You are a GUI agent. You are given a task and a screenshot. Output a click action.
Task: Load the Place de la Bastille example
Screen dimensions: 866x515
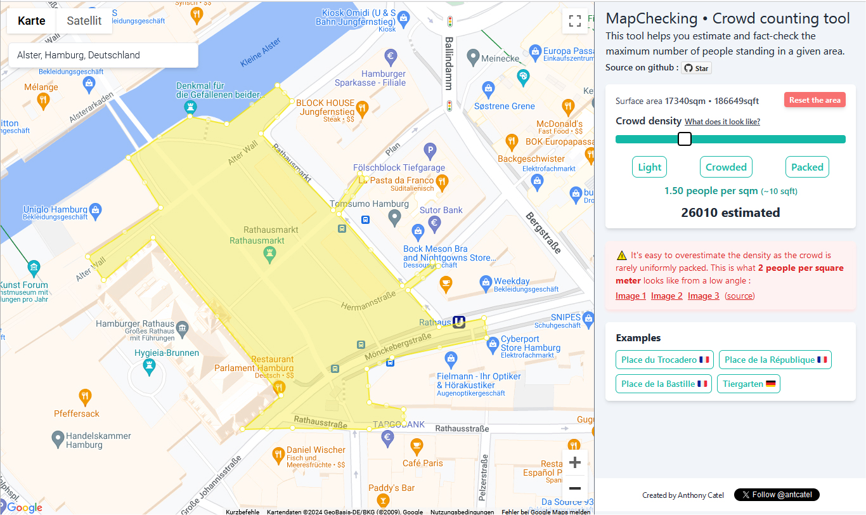click(x=664, y=384)
